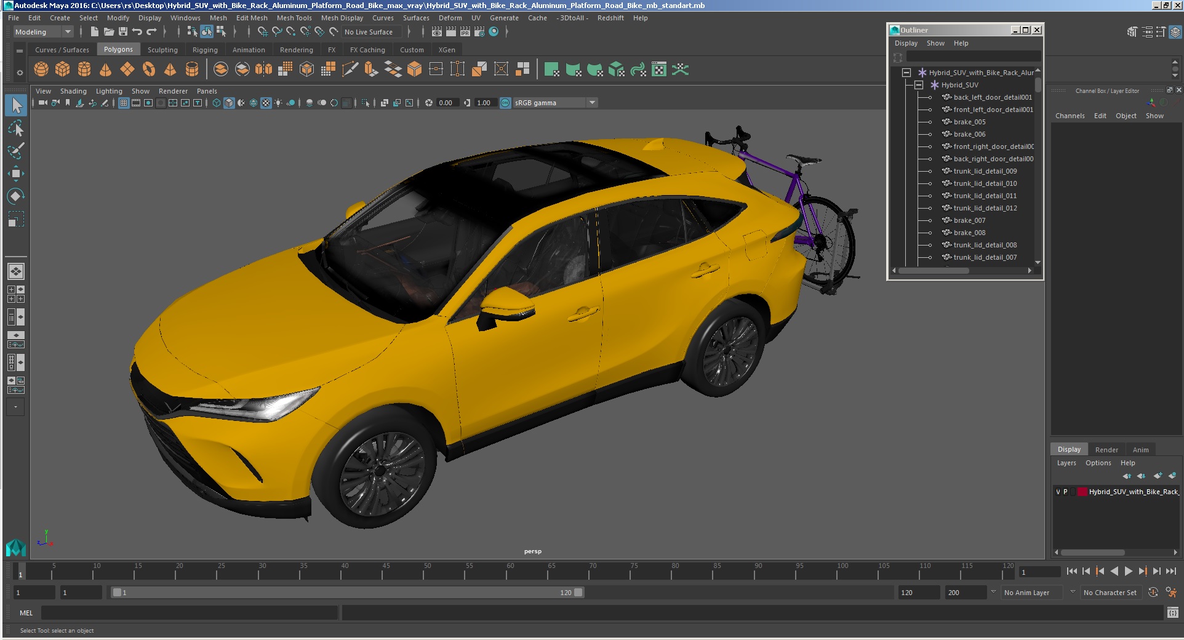Click the IPR render icon
This screenshot has width=1184, height=640.
(465, 32)
